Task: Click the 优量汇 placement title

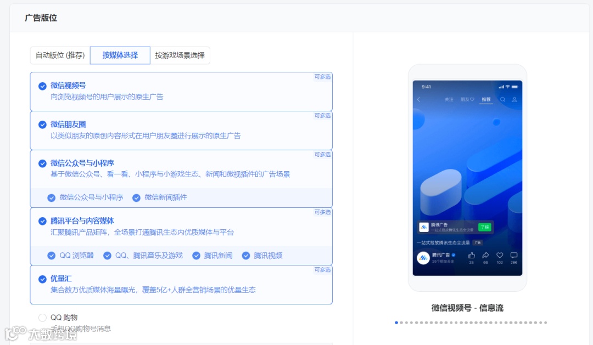Action: point(61,279)
